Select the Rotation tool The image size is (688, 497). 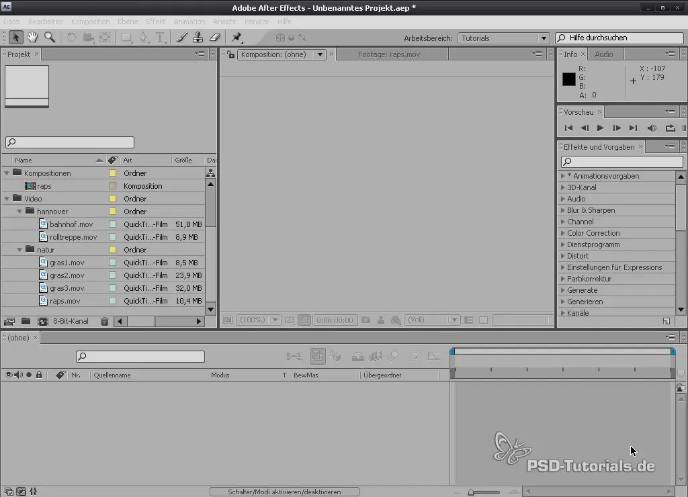[x=71, y=38]
